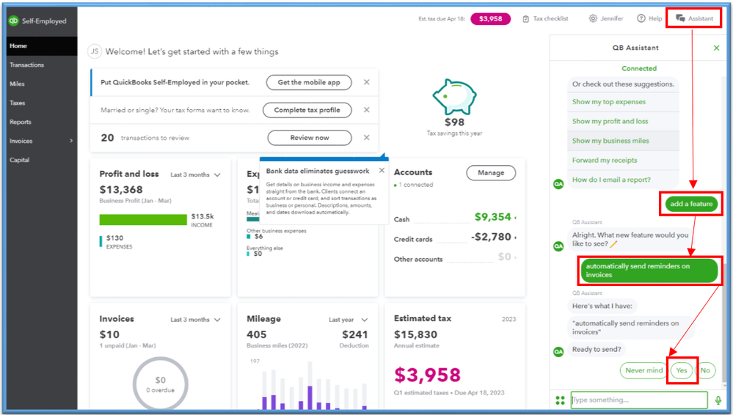Open Transactions in sidebar
This screenshot has width=733, height=415.
42,65
